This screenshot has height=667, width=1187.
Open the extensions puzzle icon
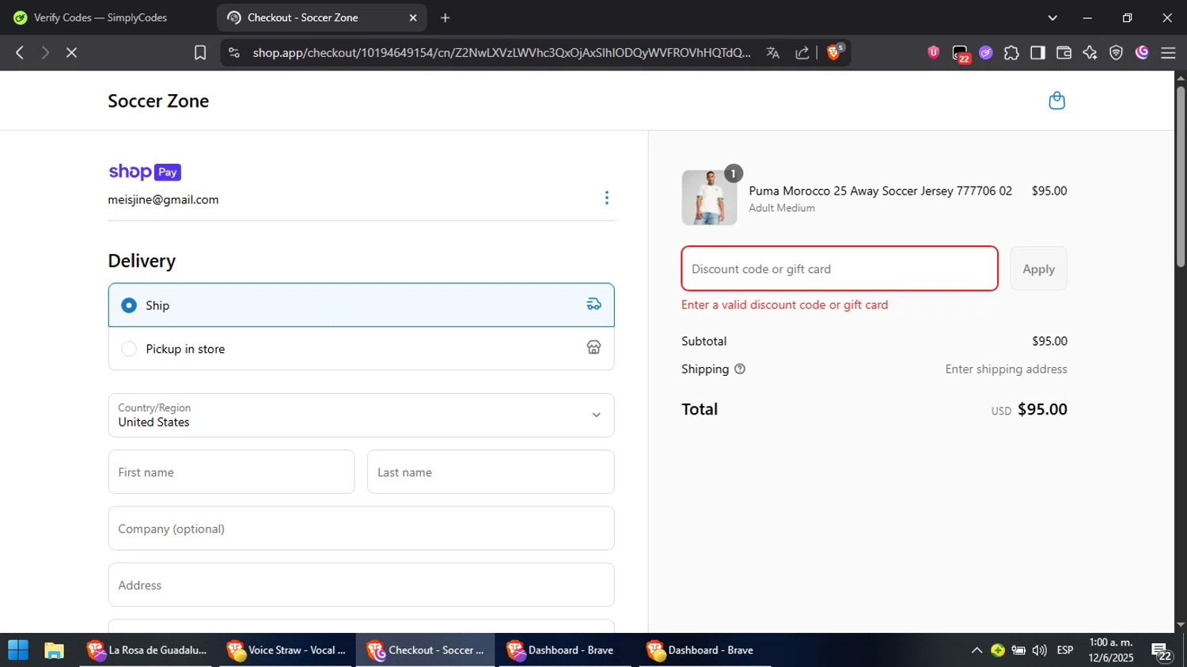pyautogui.click(x=1011, y=52)
